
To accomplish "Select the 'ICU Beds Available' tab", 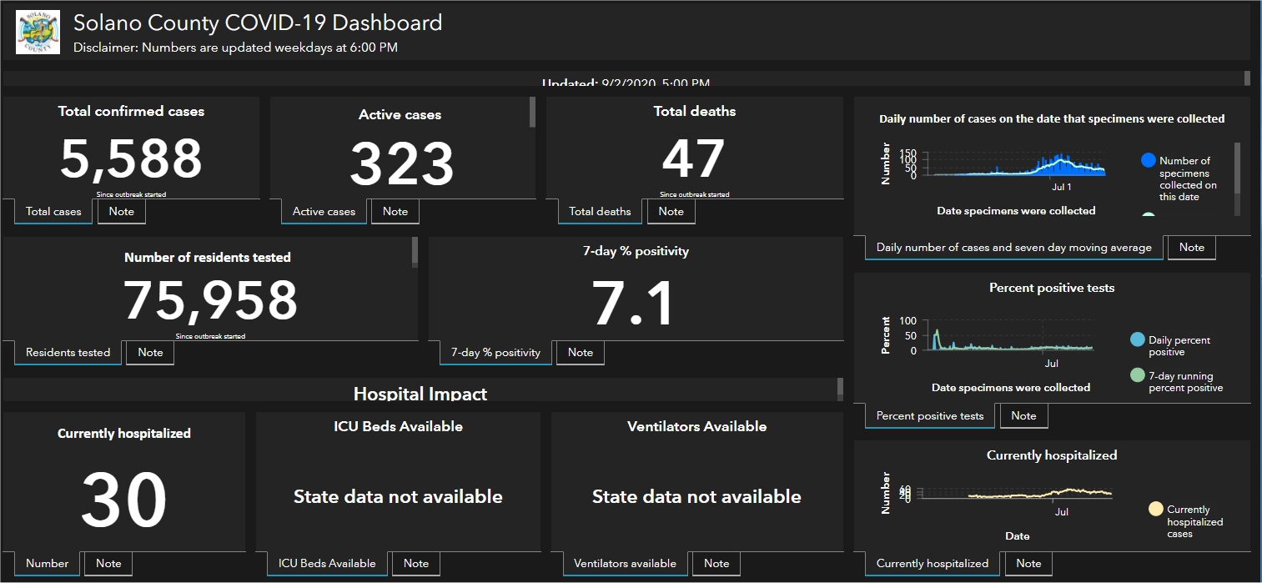I will pyautogui.click(x=327, y=564).
